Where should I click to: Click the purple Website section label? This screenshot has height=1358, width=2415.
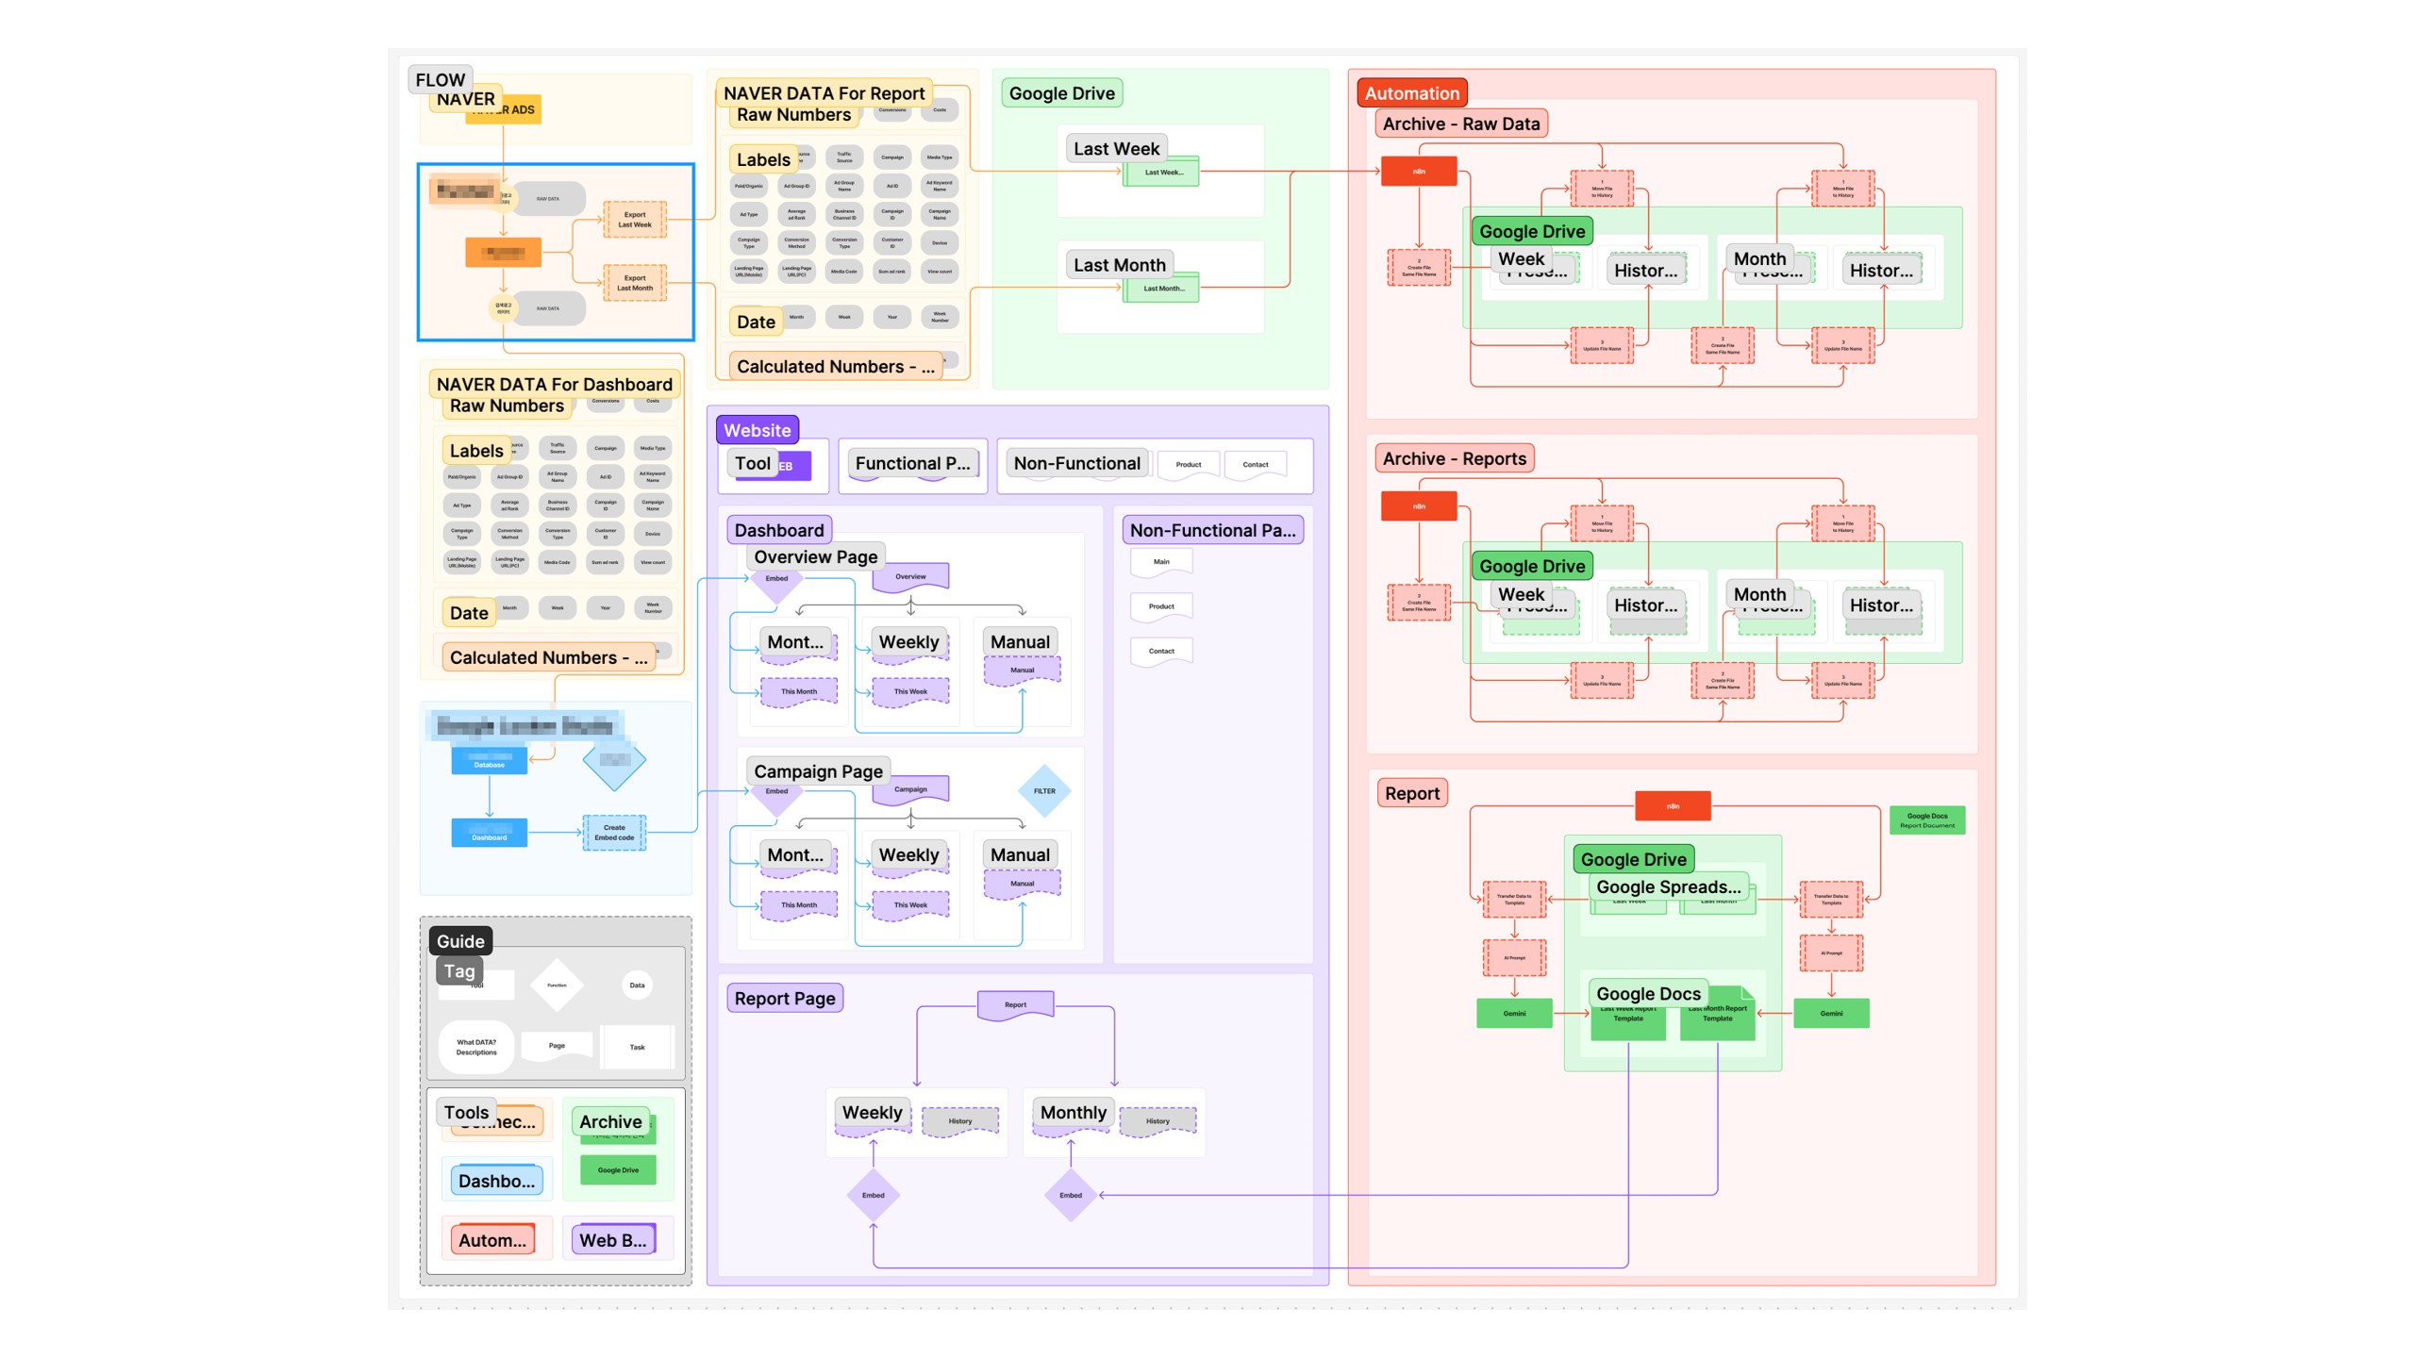757,431
